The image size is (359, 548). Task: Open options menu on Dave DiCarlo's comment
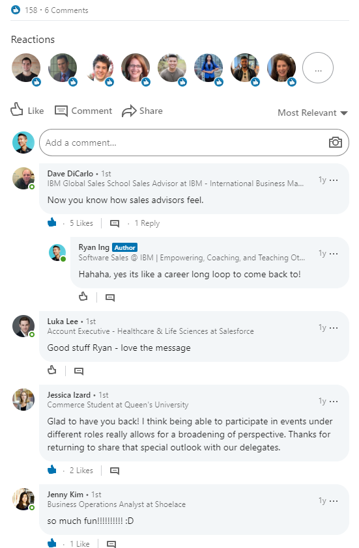[334, 180]
